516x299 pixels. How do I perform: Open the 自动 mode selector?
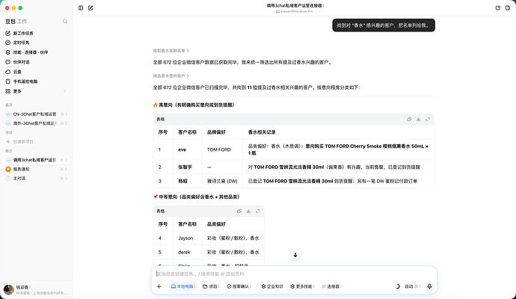pyautogui.click(x=412, y=286)
